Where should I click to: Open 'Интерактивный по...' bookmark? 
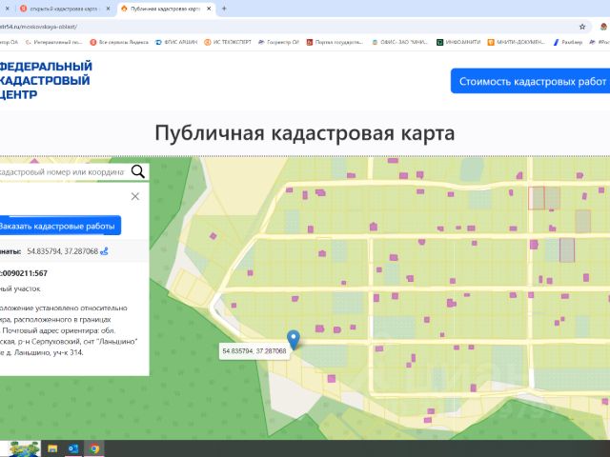(x=53, y=42)
